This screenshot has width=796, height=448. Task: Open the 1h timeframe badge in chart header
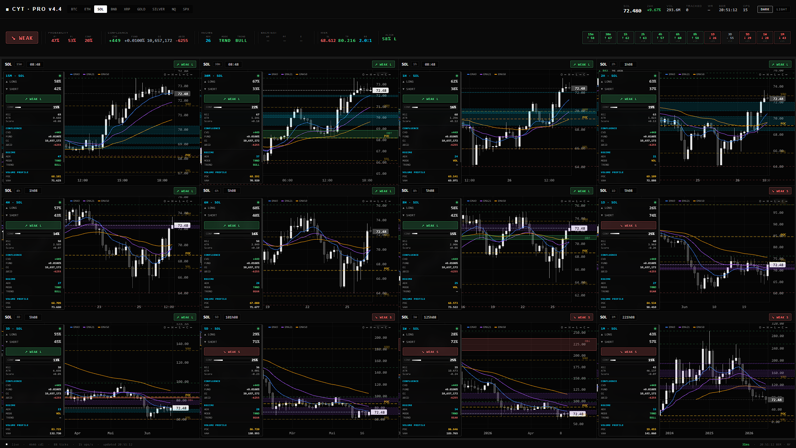pyautogui.click(x=415, y=64)
